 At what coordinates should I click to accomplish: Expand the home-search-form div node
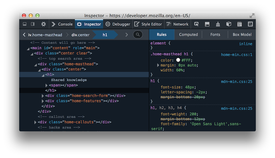coord(43,96)
